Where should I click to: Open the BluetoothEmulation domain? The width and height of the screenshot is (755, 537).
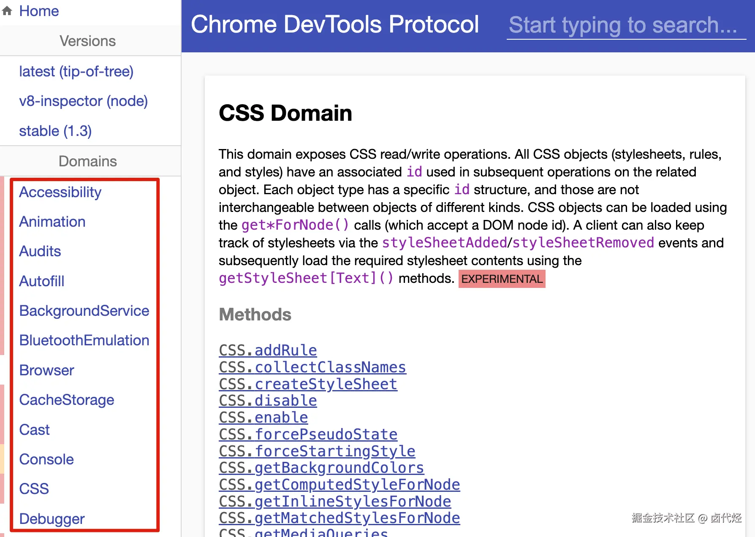[84, 340]
